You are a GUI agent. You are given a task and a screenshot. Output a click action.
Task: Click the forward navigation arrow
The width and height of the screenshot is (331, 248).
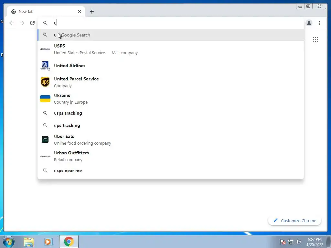pos(22,23)
